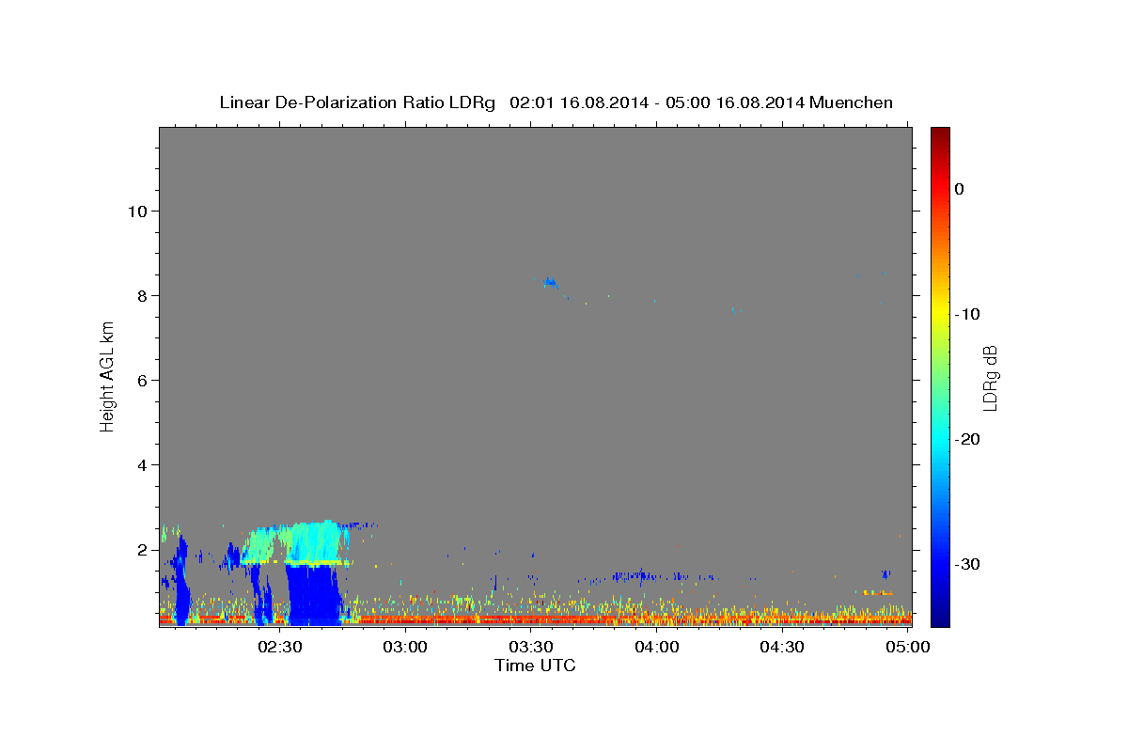
Task: Click the 'LDRg dB' colorbar label
Action: click(990, 378)
